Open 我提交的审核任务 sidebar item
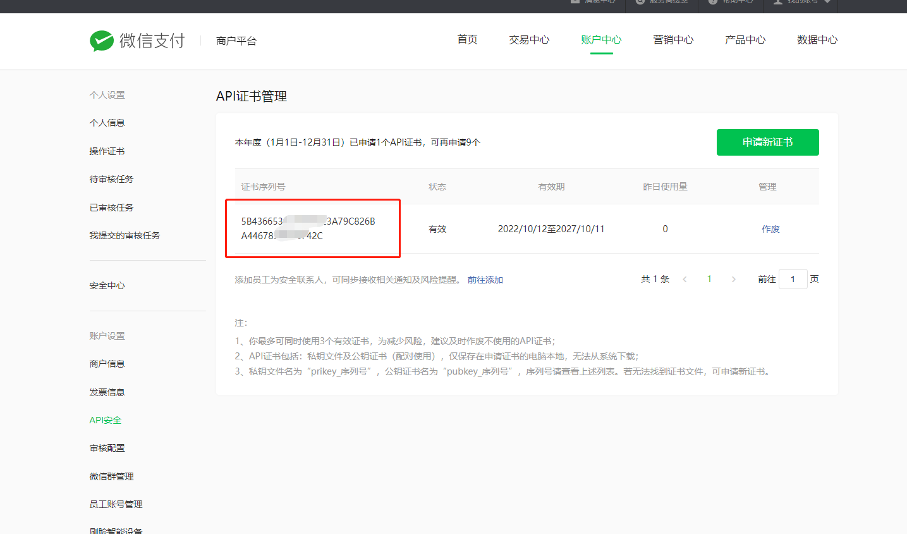Image resolution: width=907 pixels, height=534 pixels. (125, 235)
